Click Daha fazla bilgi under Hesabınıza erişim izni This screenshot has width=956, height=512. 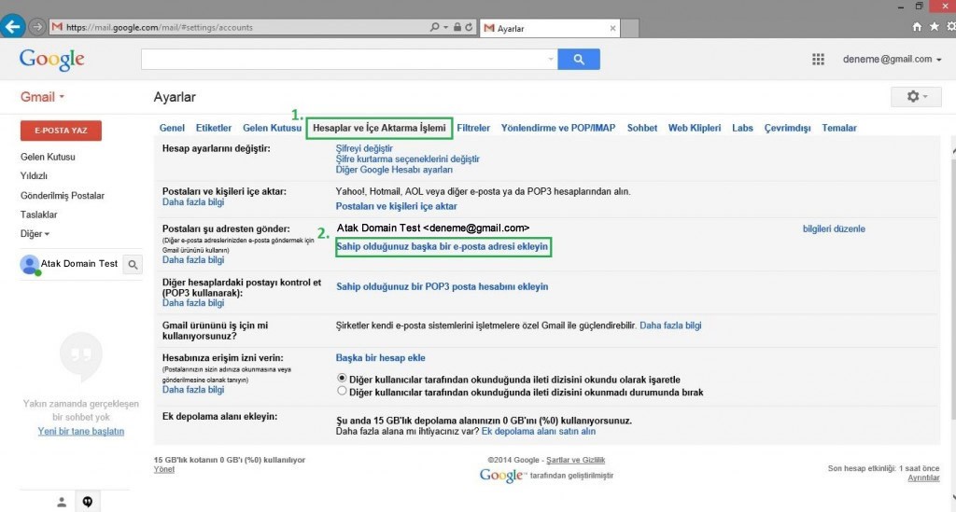[x=192, y=390]
